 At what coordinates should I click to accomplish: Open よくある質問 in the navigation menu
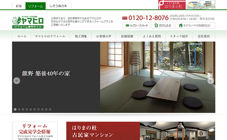[x=152, y=36]
